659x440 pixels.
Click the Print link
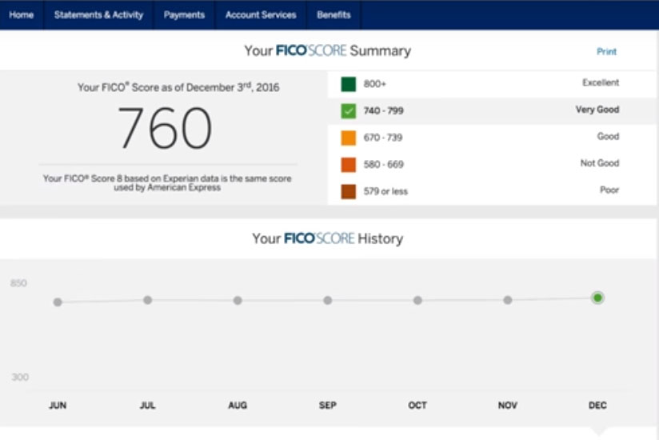tap(606, 52)
